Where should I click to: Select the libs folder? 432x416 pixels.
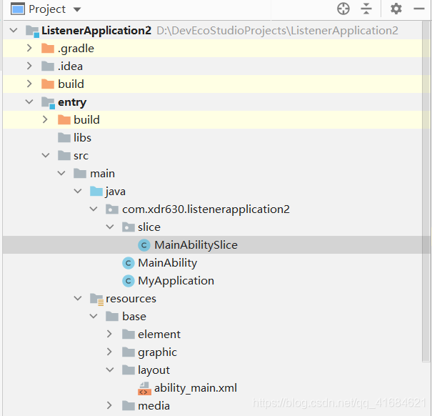coord(82,137)
